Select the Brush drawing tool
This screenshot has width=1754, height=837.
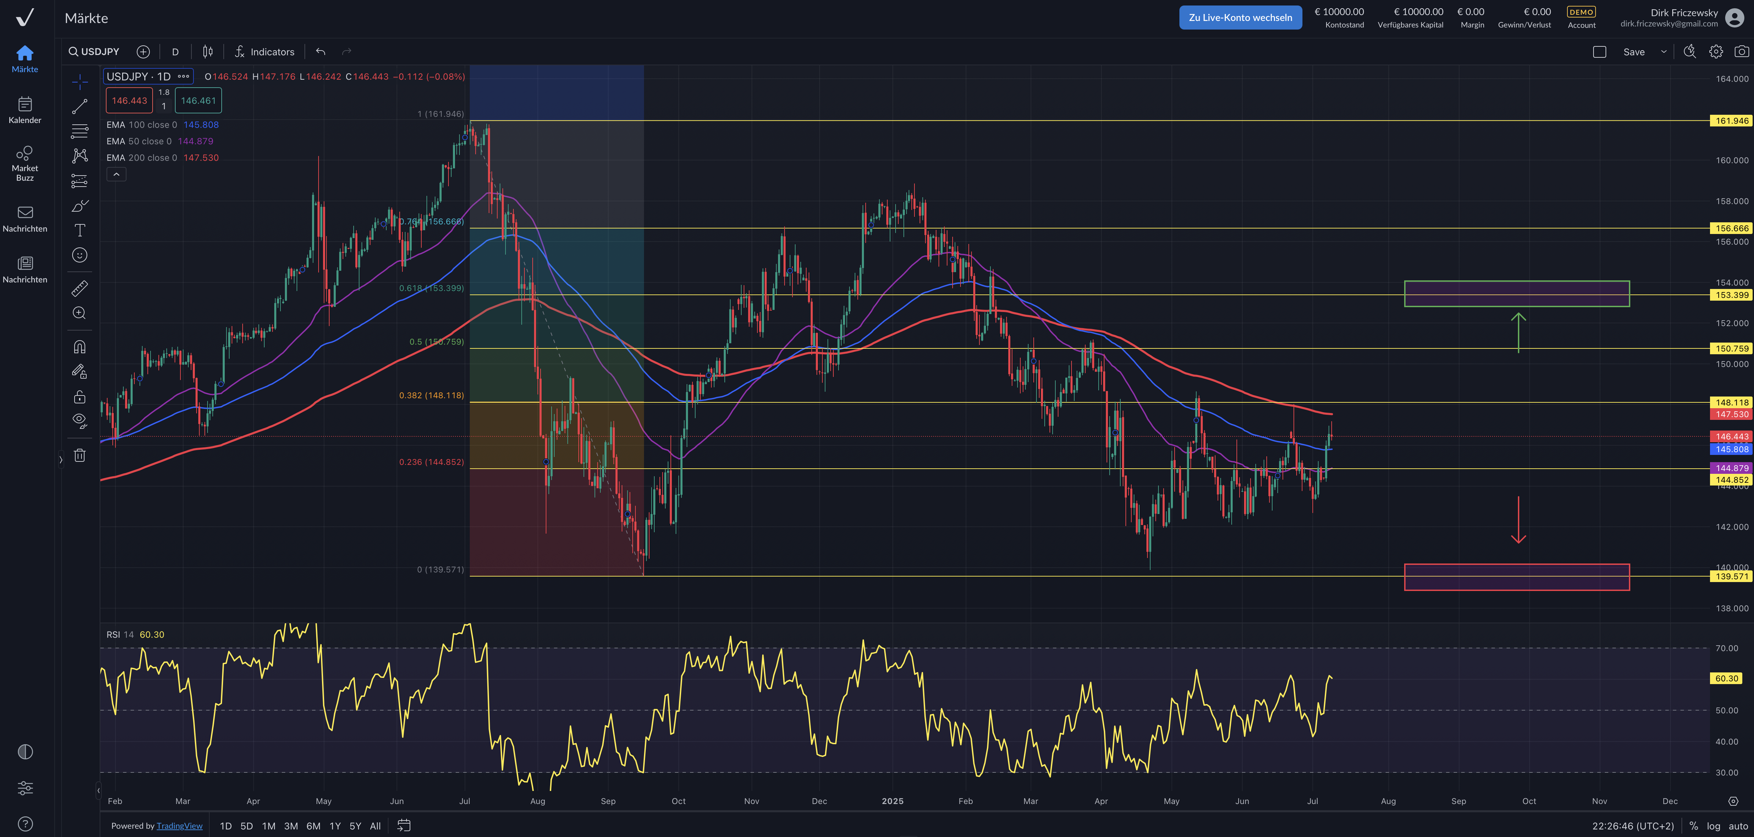80,205
